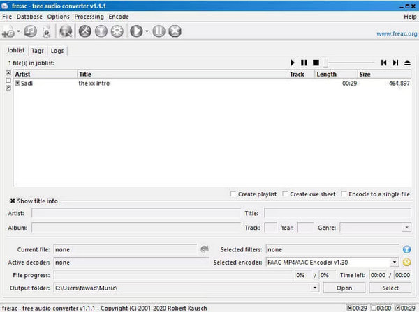Open the Encode menu

point(119,17)
